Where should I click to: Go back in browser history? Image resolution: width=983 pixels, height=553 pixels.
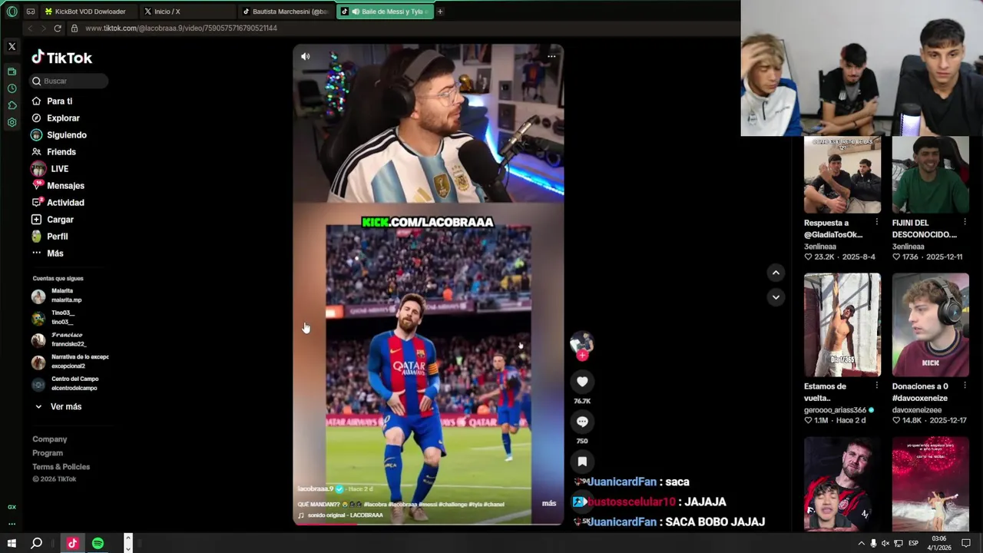pos(30,28)
